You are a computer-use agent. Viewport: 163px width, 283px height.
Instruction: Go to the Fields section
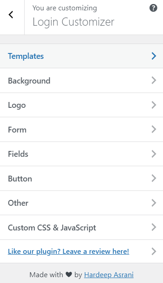tap(81, 154)
